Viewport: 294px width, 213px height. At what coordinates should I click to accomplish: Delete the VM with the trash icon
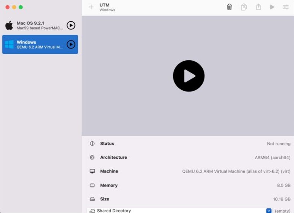pos(229,7)
